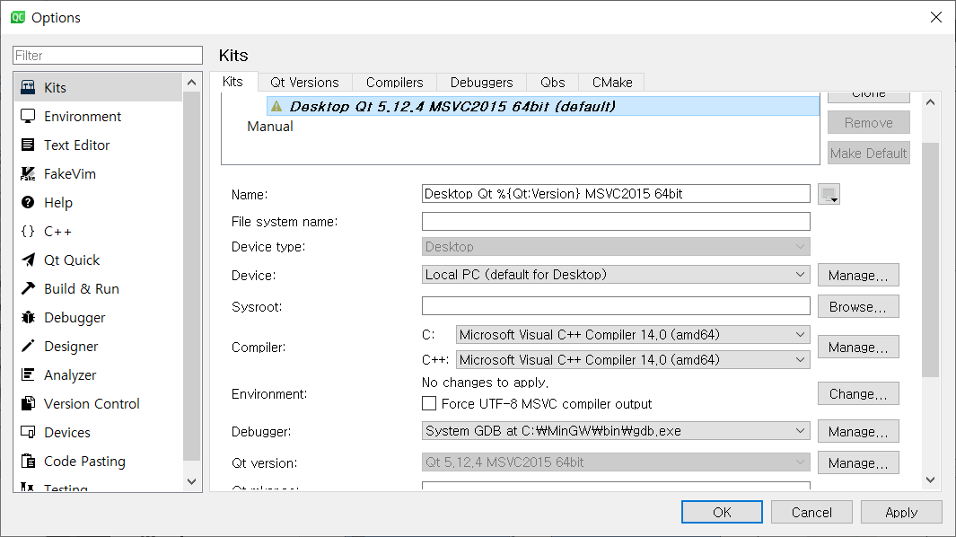Confirm with the OK button
956x537 pixels.
click(722, 512)
